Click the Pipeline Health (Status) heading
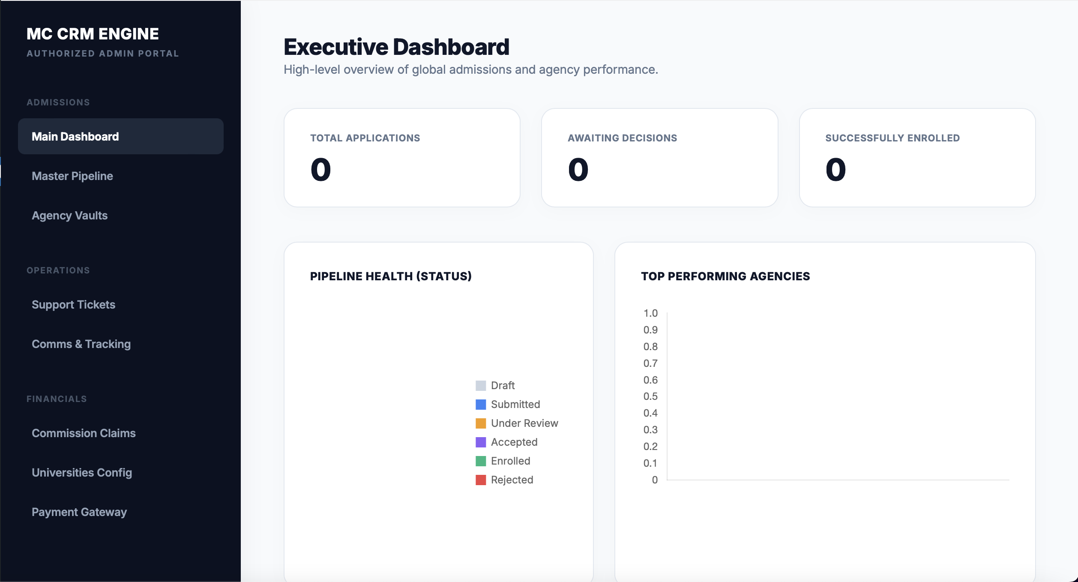This screenshot has height=582, width=1078. click(x=391, y=276)
